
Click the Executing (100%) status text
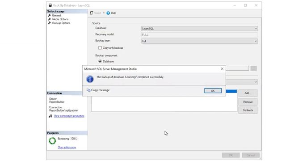coord(67,139)
